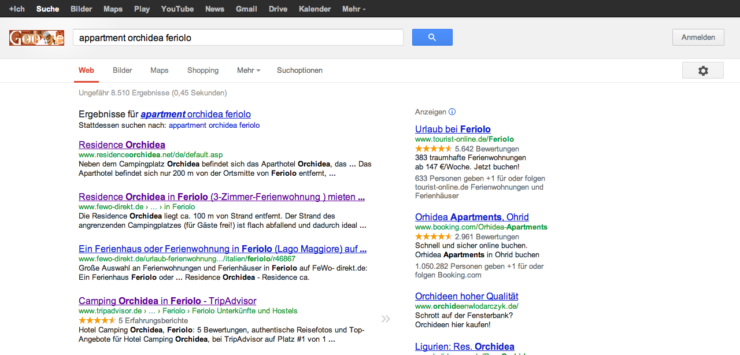Image resolution: width=740 pixels, height=355 pixels.
Task: Open YouTube from the top bar
Action: (x=177, y=9)
